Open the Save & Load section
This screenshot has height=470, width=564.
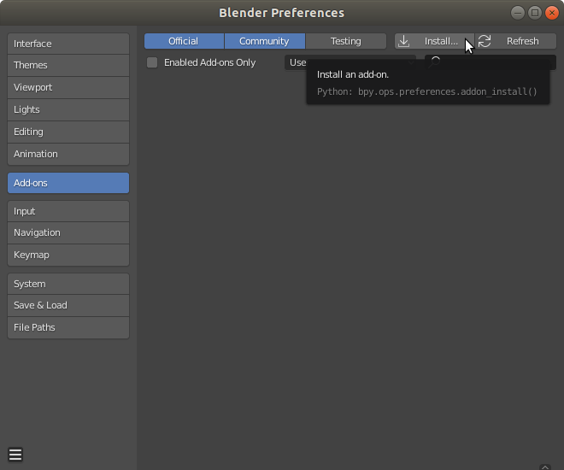click(x=68, y=305)
